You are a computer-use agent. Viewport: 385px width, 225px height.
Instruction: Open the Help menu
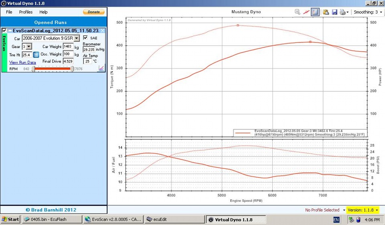43,12
